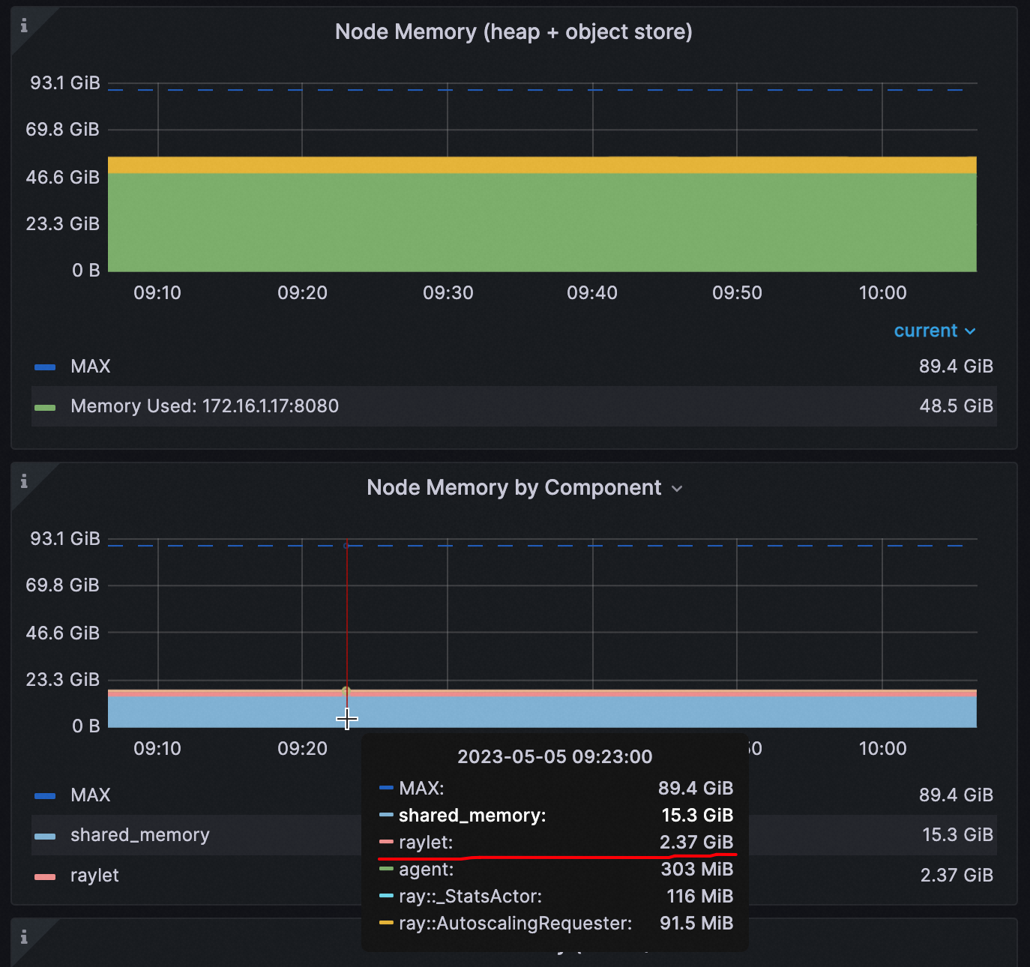The height and width of the screenshot is (967, 1030).
Task: Toggle the shared_memory series via its legend entry
Action: [x=139, y=835]
